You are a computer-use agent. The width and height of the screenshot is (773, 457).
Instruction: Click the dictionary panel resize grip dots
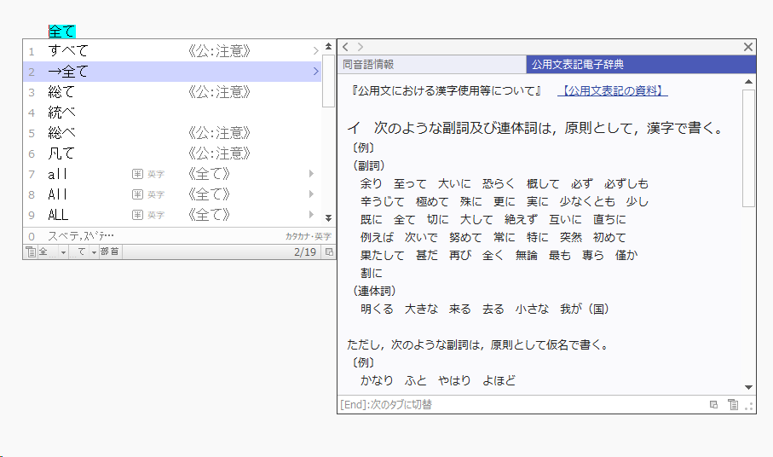pos(749,406)
